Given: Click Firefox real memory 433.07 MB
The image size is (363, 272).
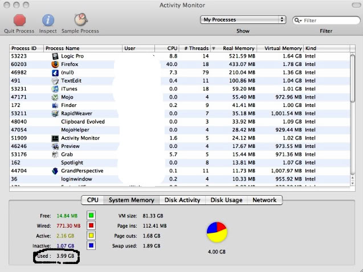Looking at the screenshot, I should point(242,64).
